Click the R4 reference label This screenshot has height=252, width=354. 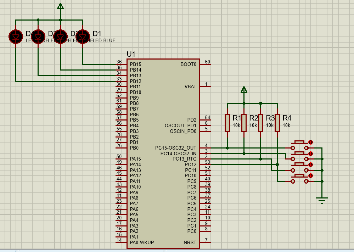pyautogui.click(x=287, y=118)
